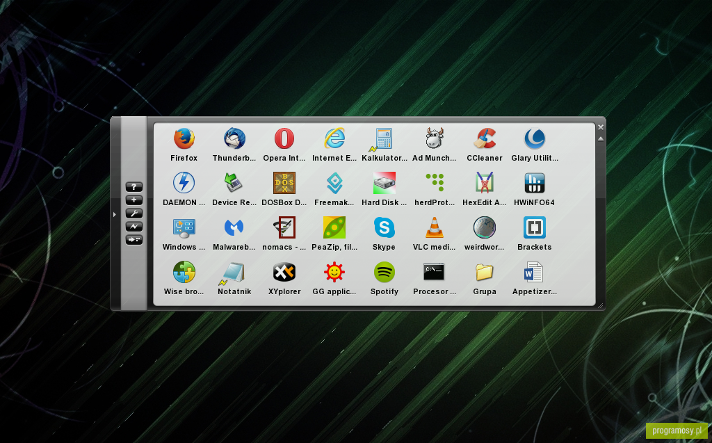This screenshot has height=443, width=712.
Task: Launch Hard Disk tool icon
Action: 384,183
